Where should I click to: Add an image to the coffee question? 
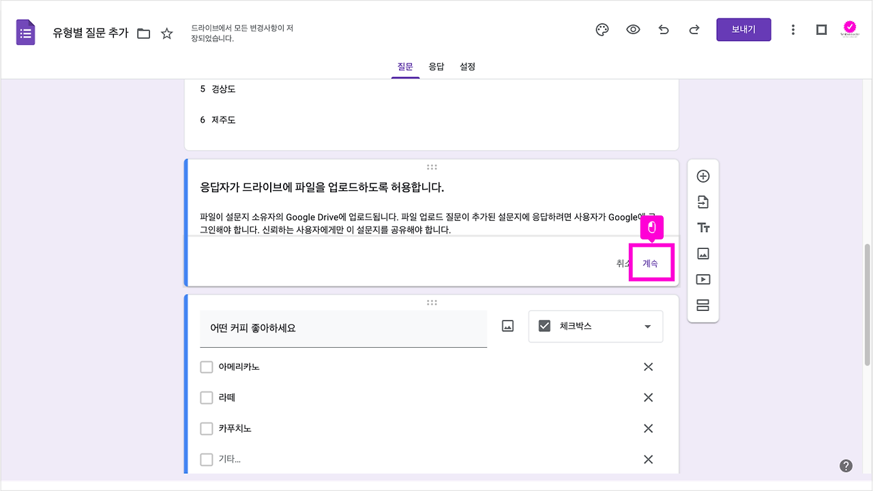[x=506, y=325]
